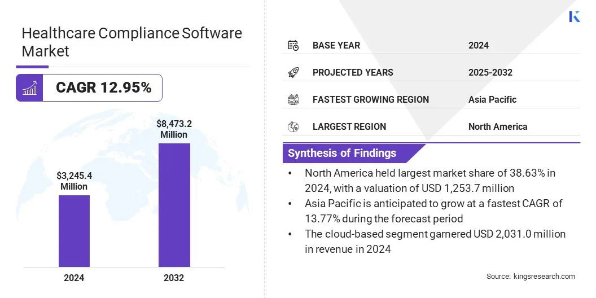Click the CAGR 12.95% badge
The width and height of the screenshot is (596, 298).
[x=103, y=88]
